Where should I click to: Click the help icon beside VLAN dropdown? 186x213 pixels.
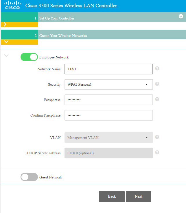coord(157,137)
